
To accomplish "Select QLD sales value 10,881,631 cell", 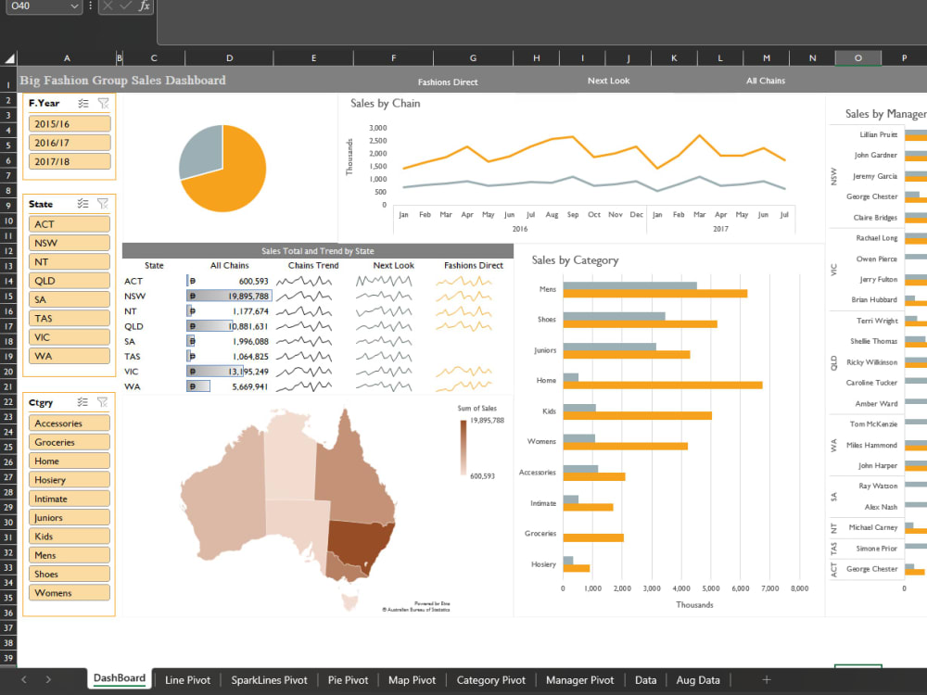I will click(x=229, y=326).
